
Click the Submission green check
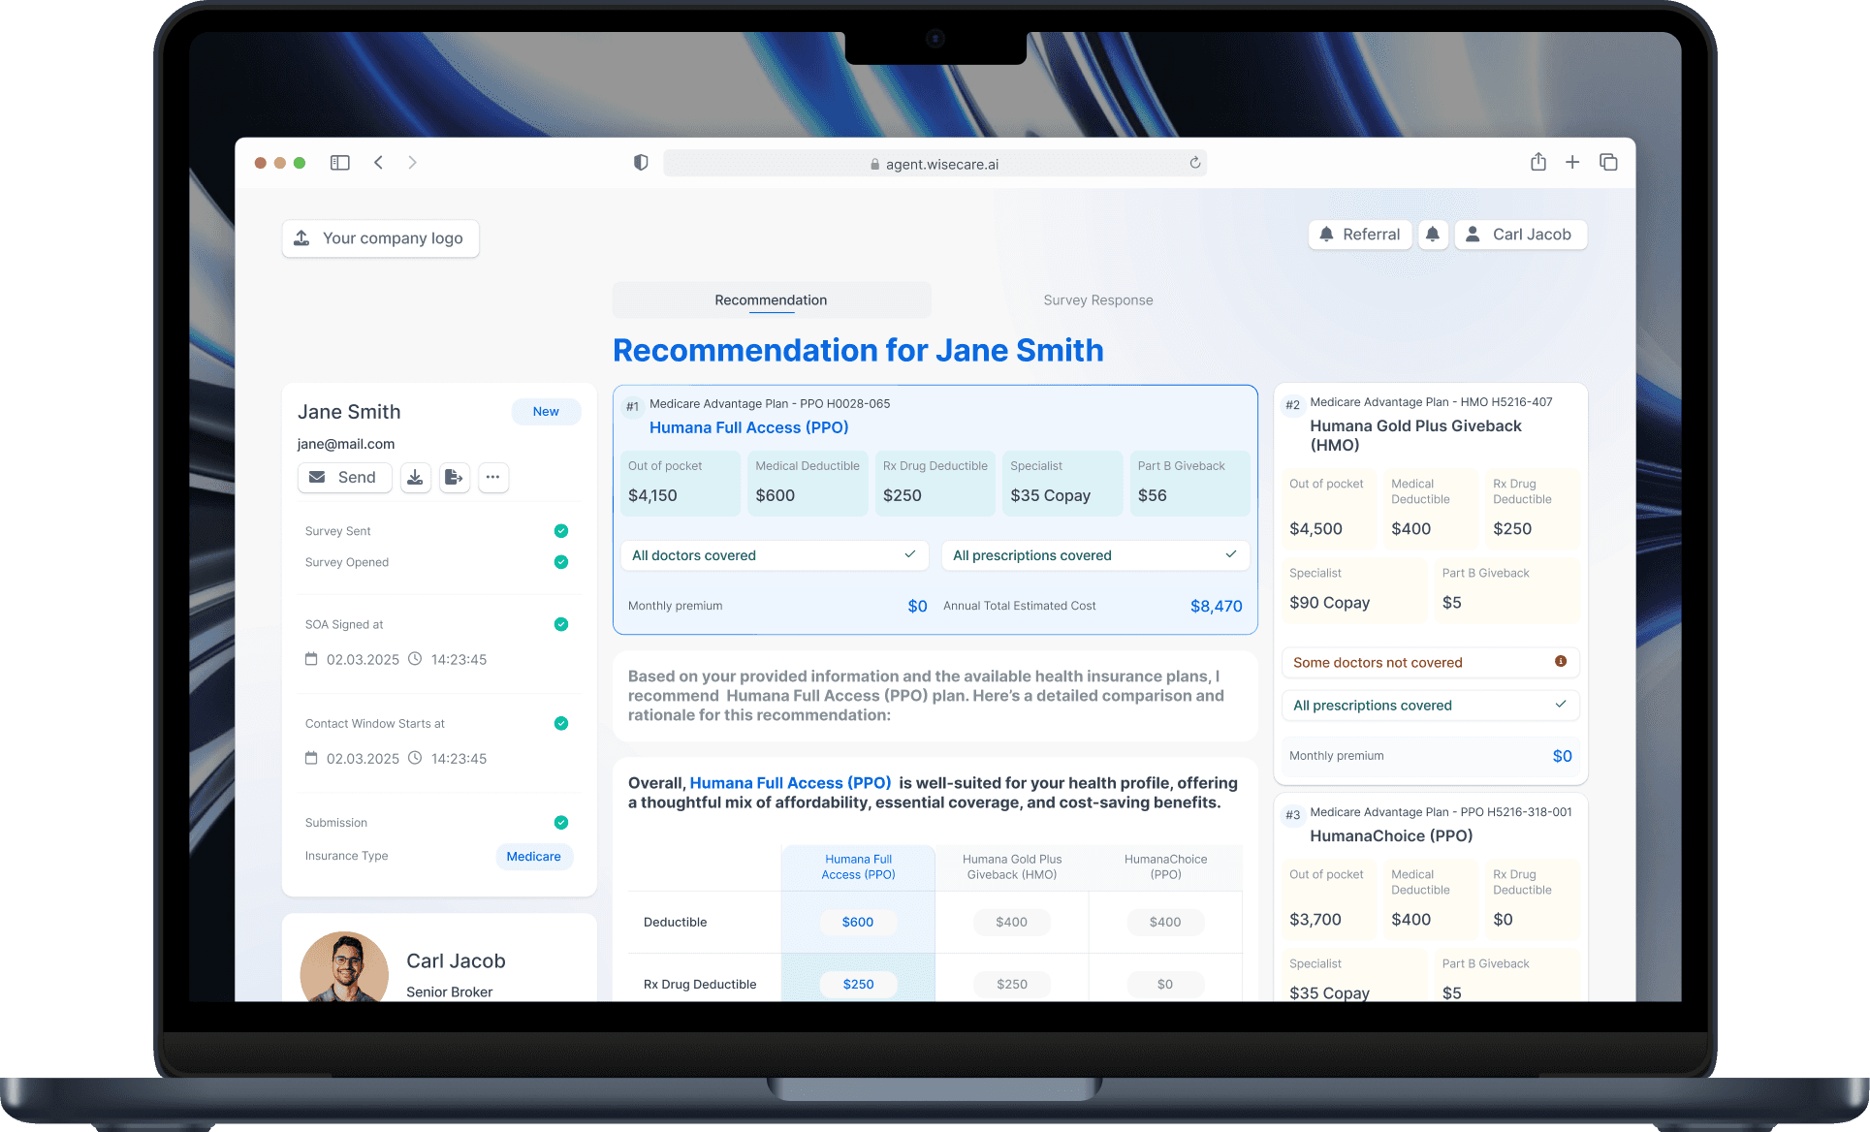(560, 823)
